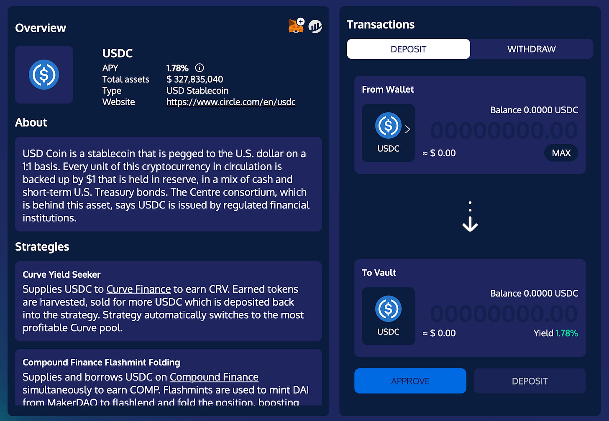This screenshot has height=421, width=609.
Task: Click the info icon next to the APY value
Action: coord(200,68)
